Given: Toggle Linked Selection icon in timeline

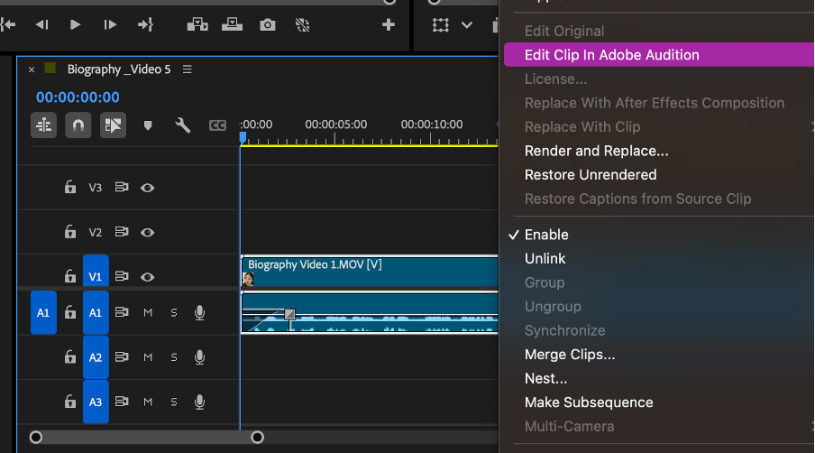Looking at the screenshot, I should pyautogui.click(x=112, y=125).
